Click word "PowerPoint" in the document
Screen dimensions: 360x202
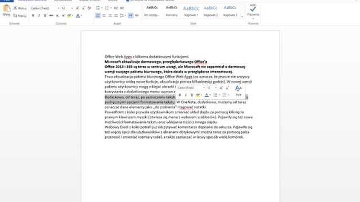[x=114, y=112]
